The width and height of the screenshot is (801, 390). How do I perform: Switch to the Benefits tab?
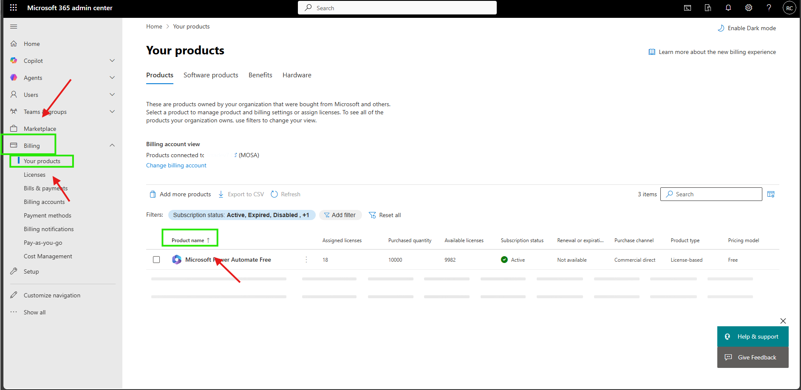coord(260,75)
